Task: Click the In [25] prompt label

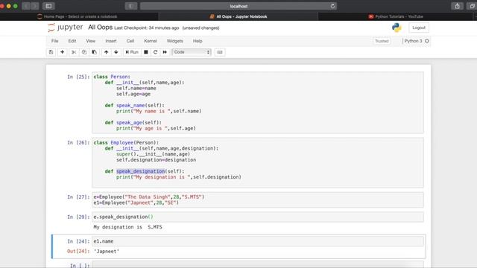Action: click(78, 77)
